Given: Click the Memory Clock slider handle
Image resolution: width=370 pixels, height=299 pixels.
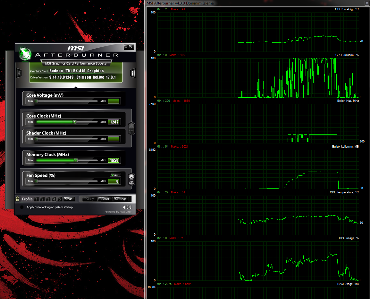Looking at the screenshot, I should click(x=76, y=160).
